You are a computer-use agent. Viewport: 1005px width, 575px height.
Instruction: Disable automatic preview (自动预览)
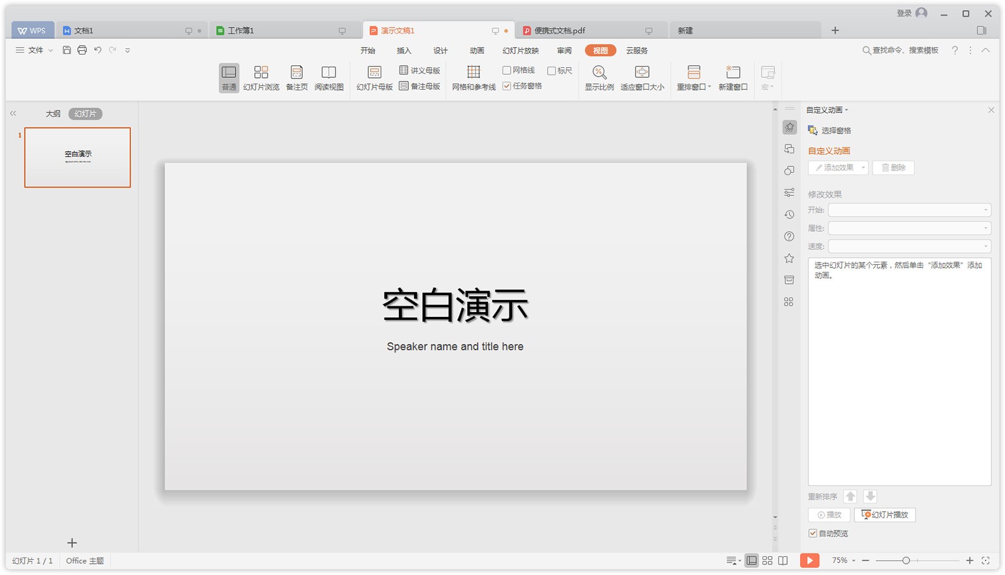click(x=812, y=533)
